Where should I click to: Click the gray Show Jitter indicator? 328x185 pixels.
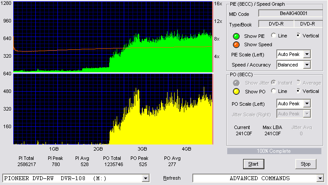pos(236,83)
